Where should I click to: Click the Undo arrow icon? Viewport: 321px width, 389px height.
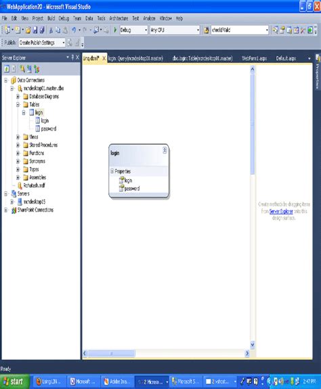[x=74, y=30]
